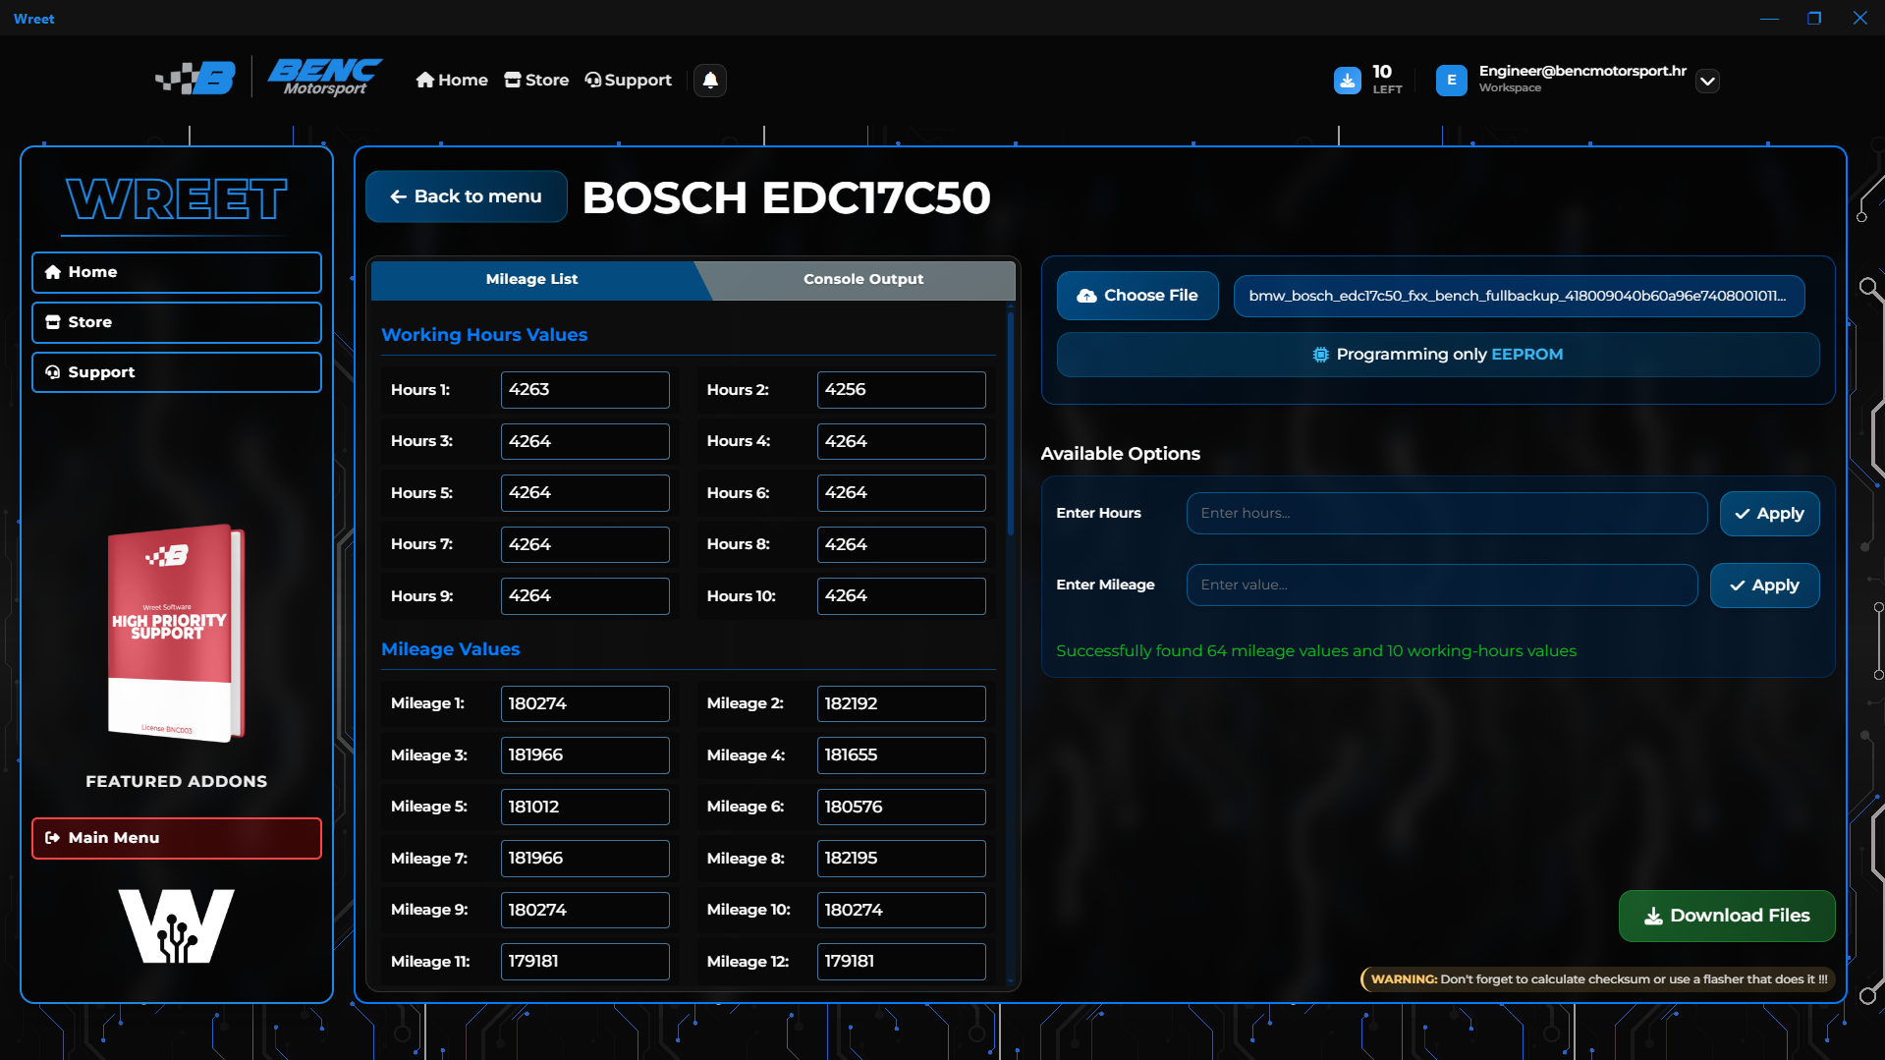The image size is (1885, 1060).
Task: Click the workspace avatar marked E
Action: [1451, 81]
